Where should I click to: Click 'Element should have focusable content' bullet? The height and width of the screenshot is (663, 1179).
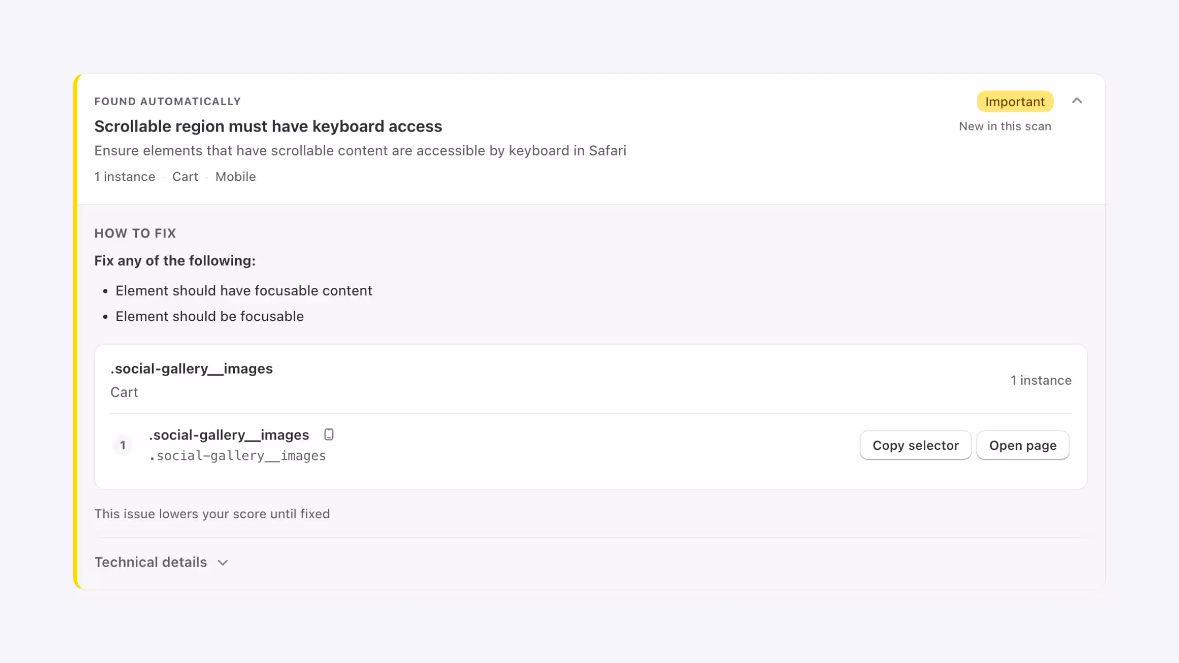pos(244,290)
